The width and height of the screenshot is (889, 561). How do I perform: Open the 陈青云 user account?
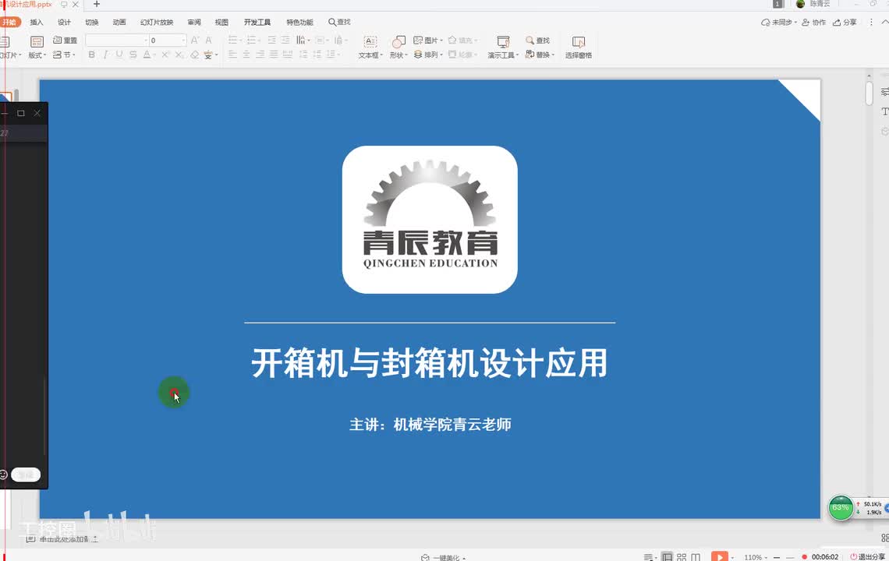pos(813,4)
